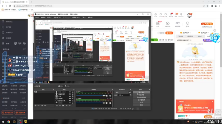The image size is (222, 124).
Task: Click the transition duration 250 ms field
Action: click(x=123, y=95)
